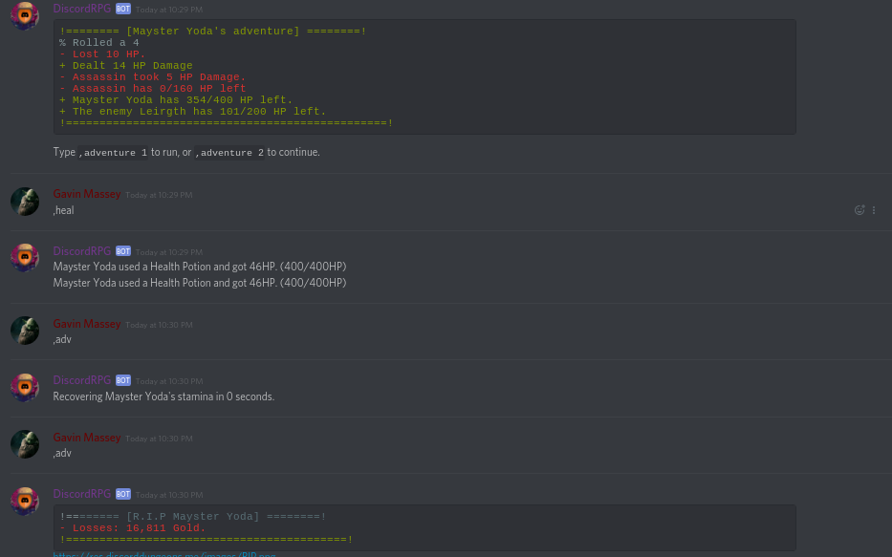Screen dimensions: 892x557
Task: Click first 'used a Health Potion' line
Action: point(200,267)
